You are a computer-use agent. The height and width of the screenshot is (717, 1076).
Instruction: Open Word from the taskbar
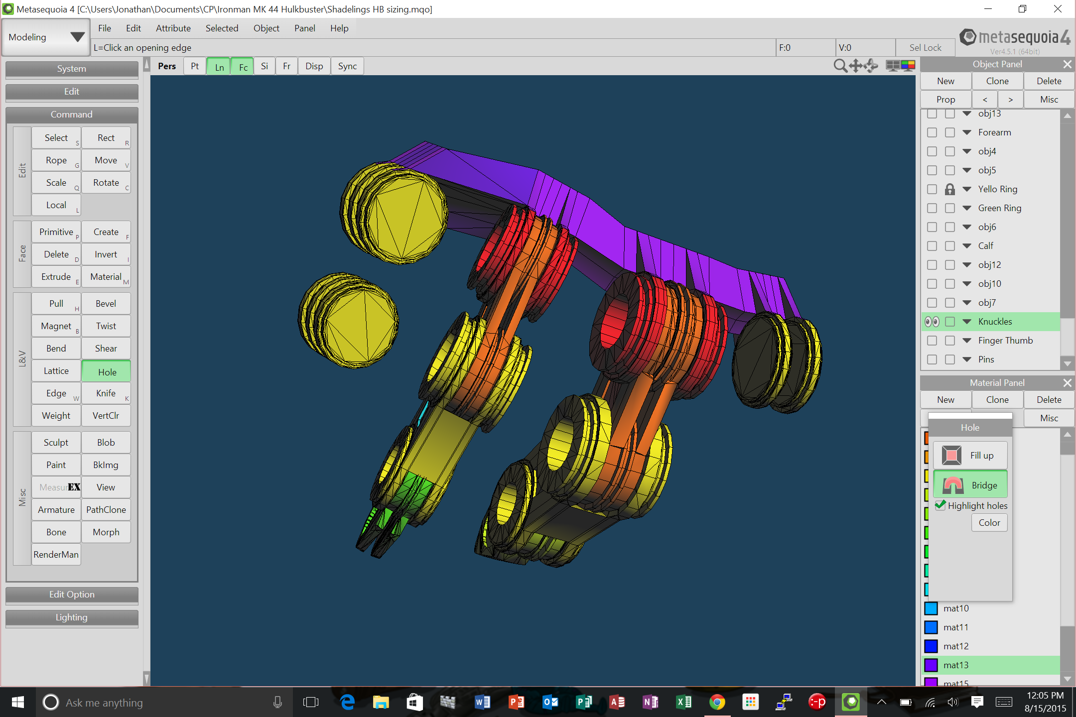pos(482,702)
